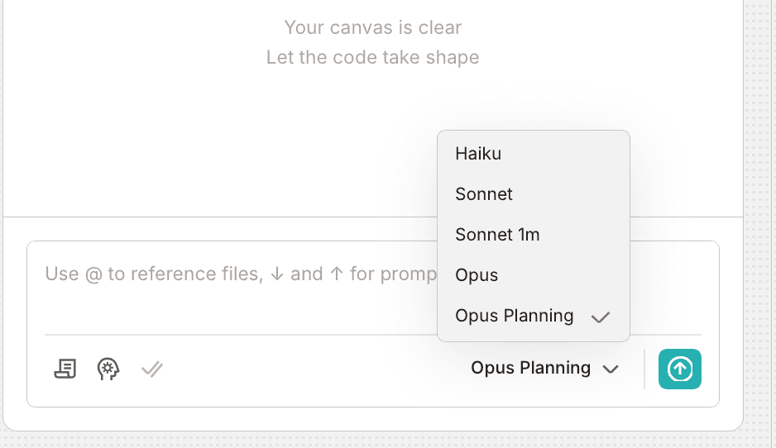The height and width of the screenshot is (448, 776).
Task: Click the 'Use @ to reference files' placeholder
Action: tap(153, 274)
